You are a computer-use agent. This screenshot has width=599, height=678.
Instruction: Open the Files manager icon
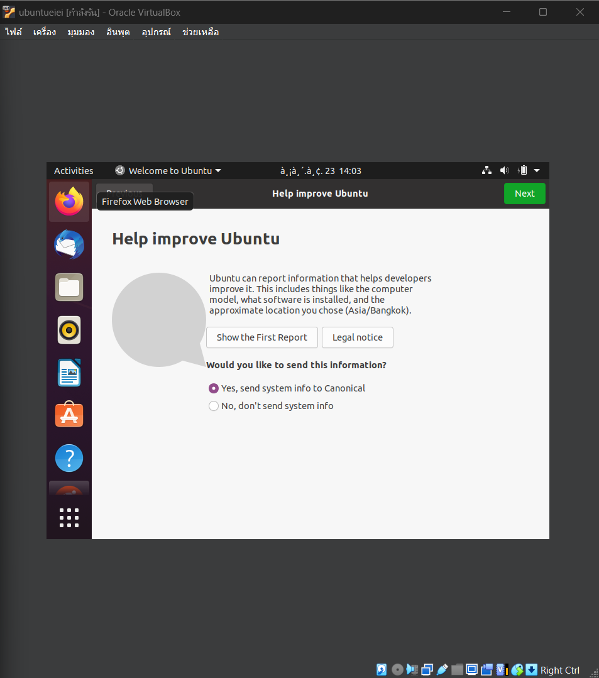[69, 287]
